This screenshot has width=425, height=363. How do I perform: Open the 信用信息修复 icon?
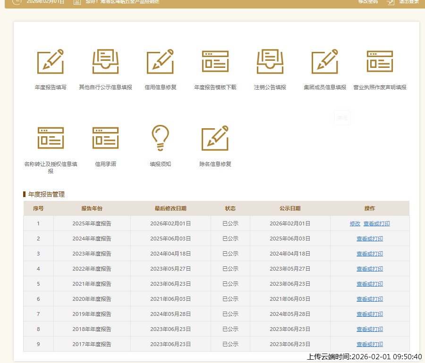tap(161, 62)
